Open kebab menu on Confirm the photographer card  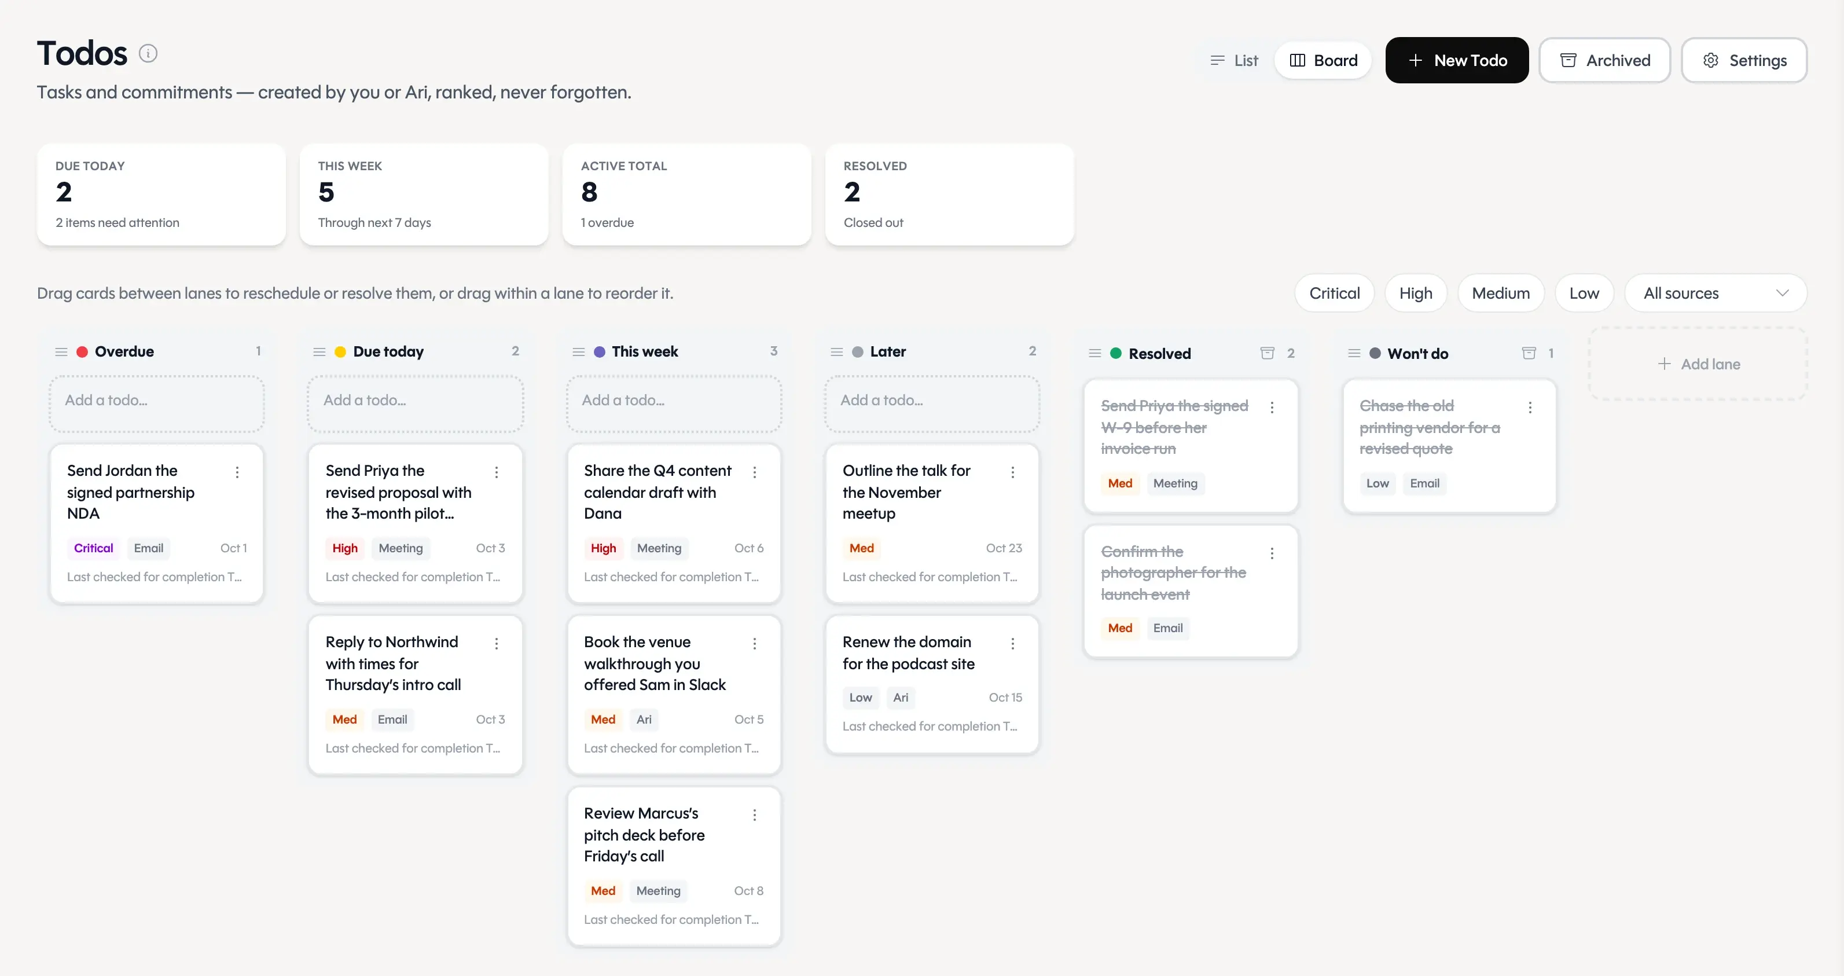(x=1272, y=553)
